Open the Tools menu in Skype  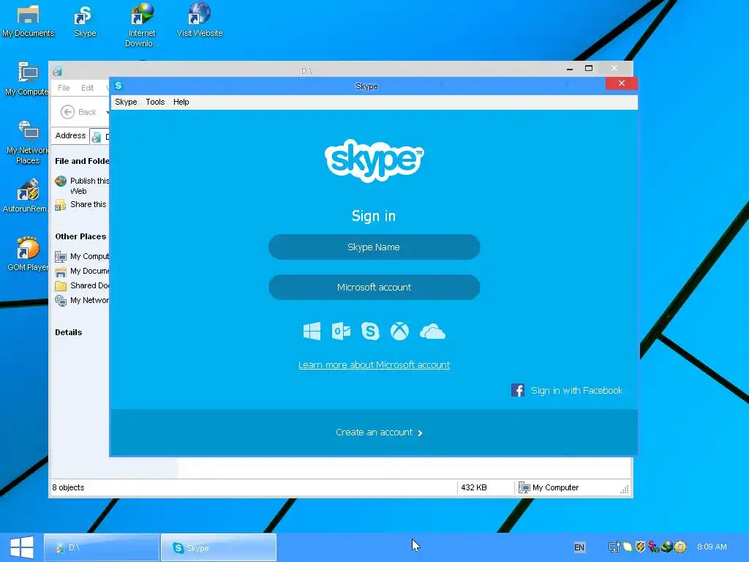pyautogui.click(x=155, y=102)
